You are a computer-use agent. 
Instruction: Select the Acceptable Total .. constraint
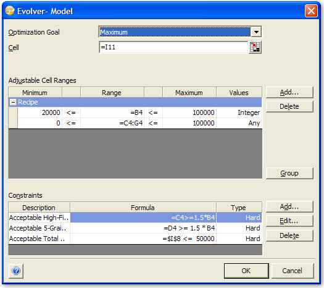click(39, 239)
